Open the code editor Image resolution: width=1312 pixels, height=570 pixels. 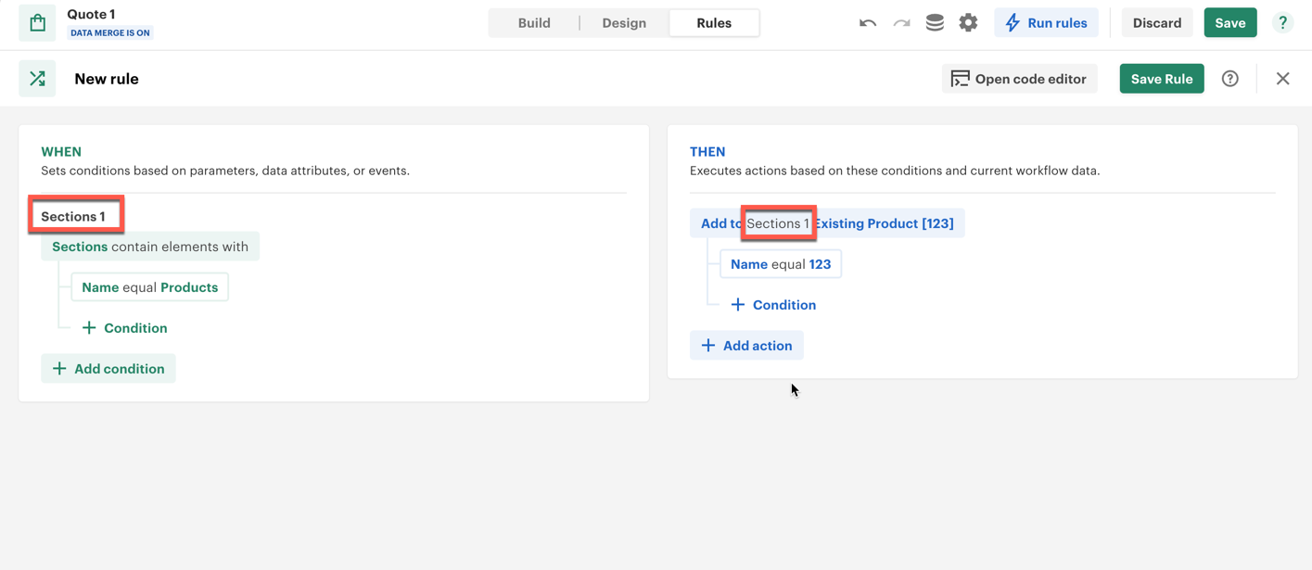(1019, 79)
